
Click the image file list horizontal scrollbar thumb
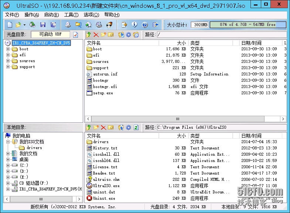pyautogui.click(x=178, y=119)
